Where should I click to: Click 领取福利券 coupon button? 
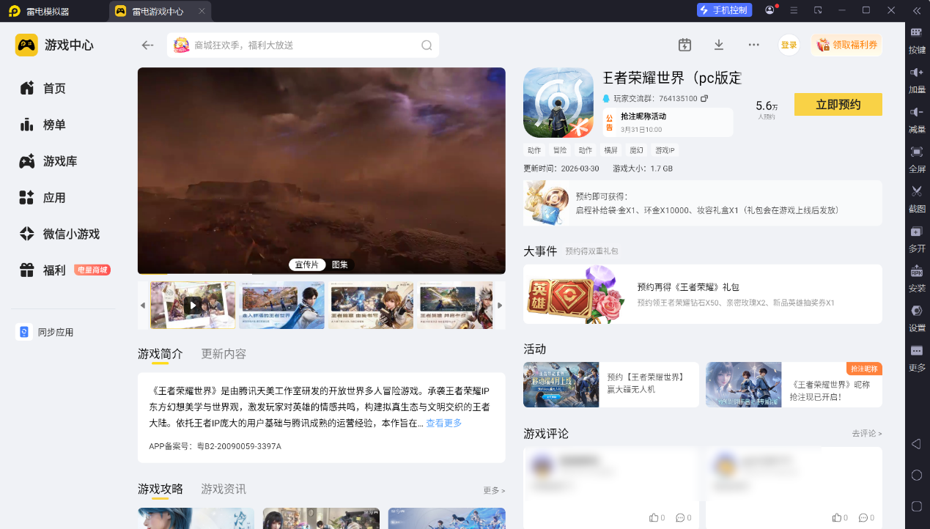[846, 45]
